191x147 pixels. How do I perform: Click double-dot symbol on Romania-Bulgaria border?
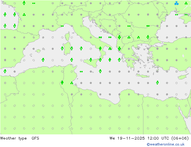tap(148, 26)
